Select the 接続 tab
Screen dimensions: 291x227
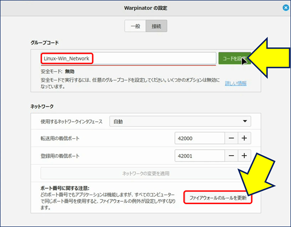pyautogui.click(x=157, y=26)
